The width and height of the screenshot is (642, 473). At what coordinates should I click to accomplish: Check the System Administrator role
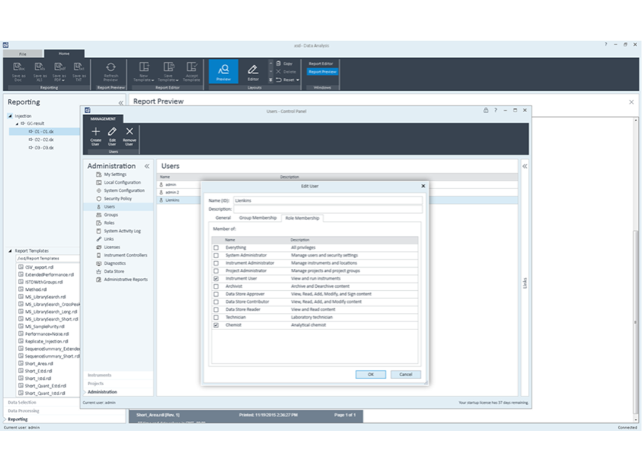coord(216,256)
